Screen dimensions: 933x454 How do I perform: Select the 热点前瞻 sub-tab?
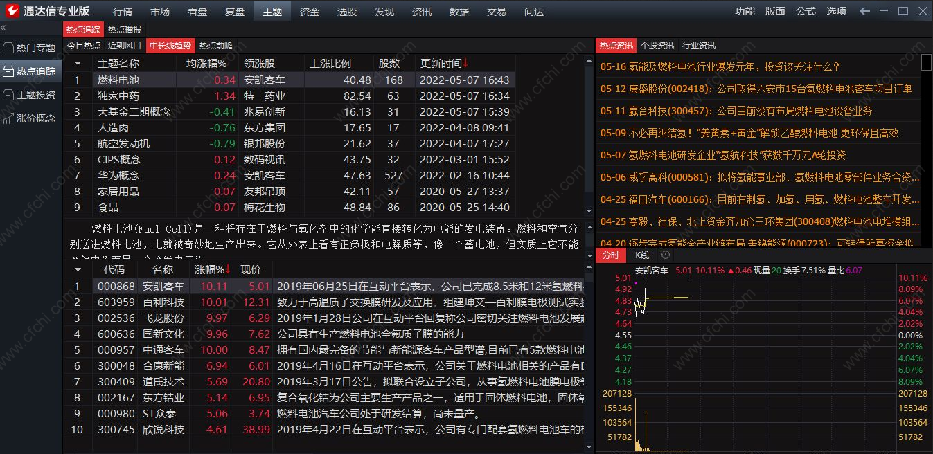tap(216, 45)
